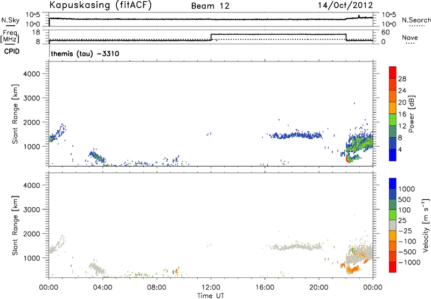Select the 'CPID' row label
431x299 pixels.
click(12, 51)
